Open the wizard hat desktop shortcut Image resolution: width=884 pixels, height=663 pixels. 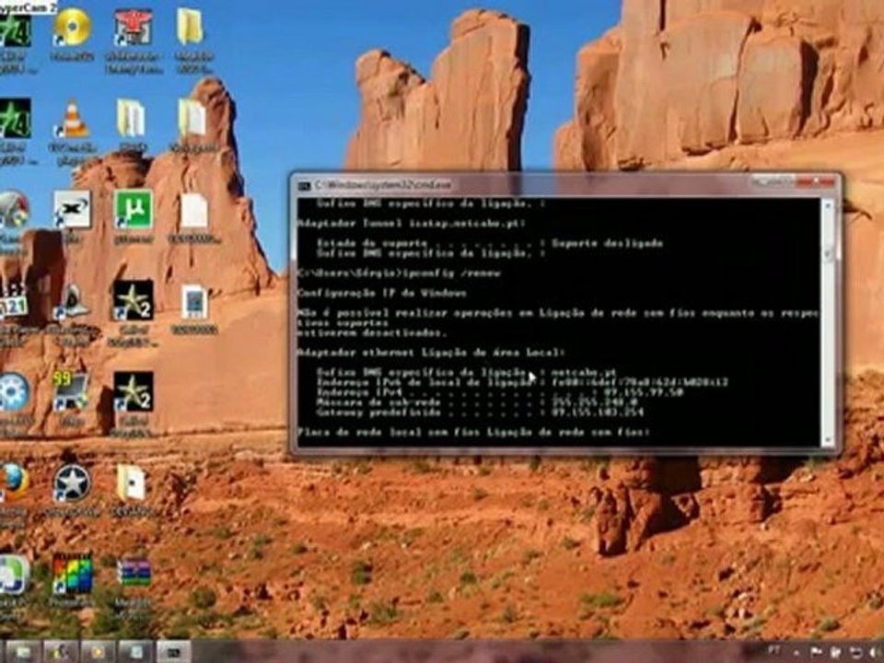(74, 302)
